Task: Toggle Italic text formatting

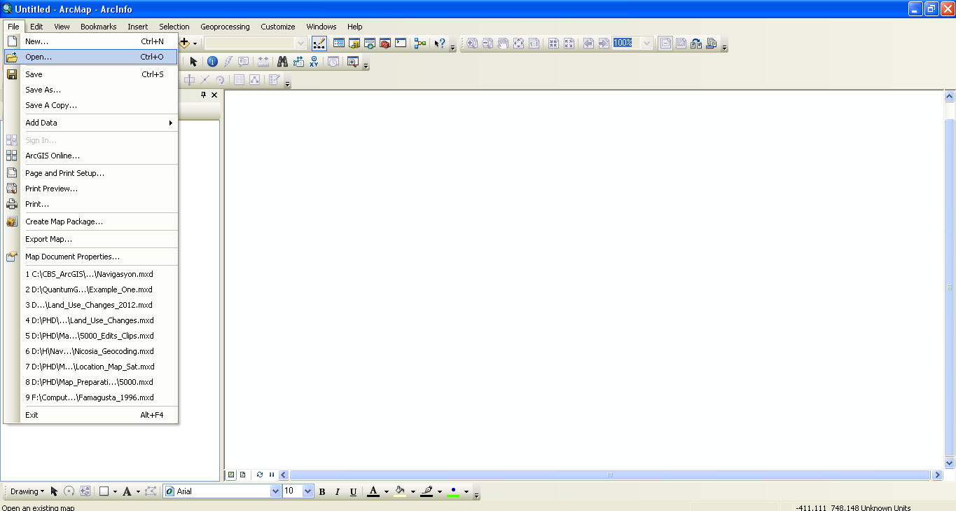Action: click(x=338, y=491)
